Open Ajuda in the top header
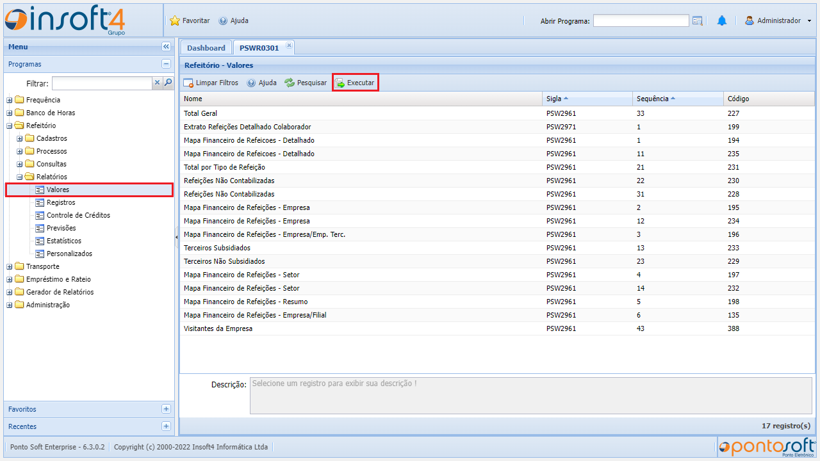820x461 pixels. (x=234, y=20)
